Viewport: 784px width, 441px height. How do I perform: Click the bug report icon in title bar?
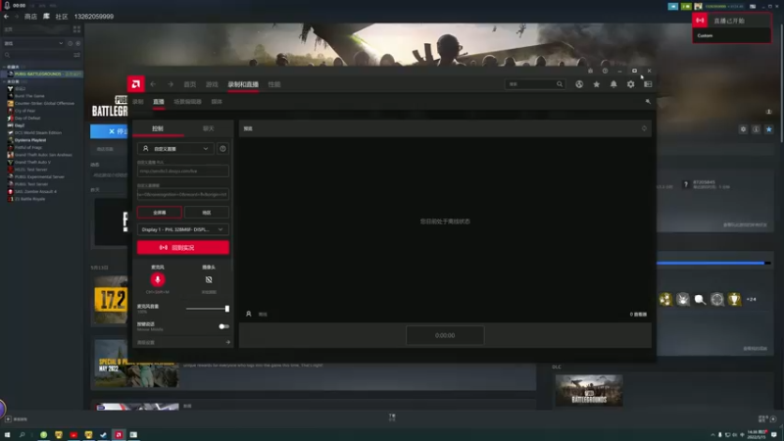[x=591, y=71]
